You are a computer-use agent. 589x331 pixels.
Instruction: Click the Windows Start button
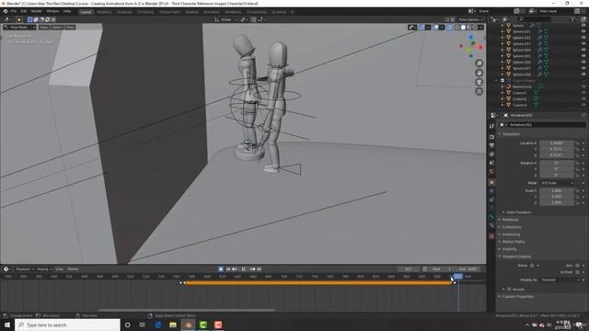(7, 325)
